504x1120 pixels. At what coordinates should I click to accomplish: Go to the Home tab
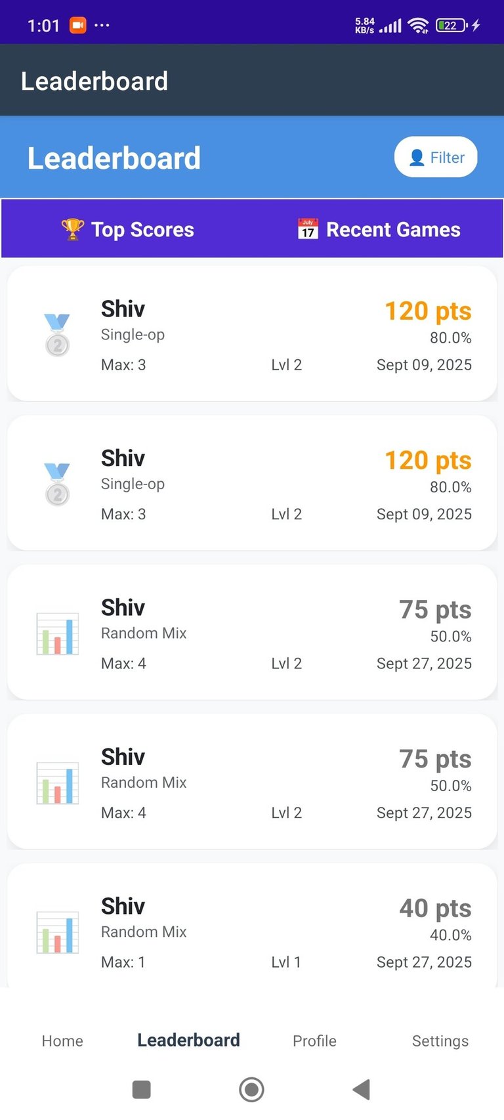click(62, 1041)
